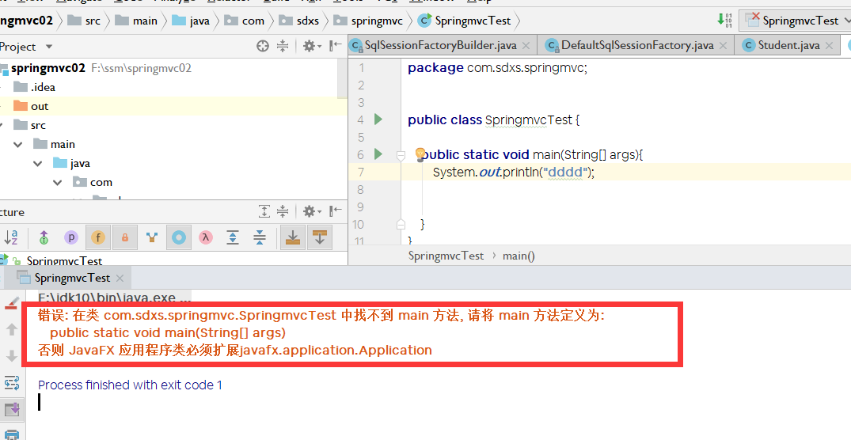
Task: Click Structure toolbar blue Collapse All icon
Action: (x=260, y=237)
